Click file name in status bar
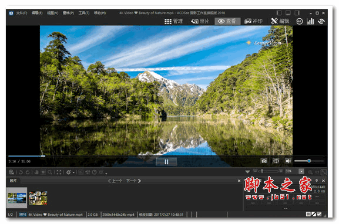339x224 pixels. (55, 215)
